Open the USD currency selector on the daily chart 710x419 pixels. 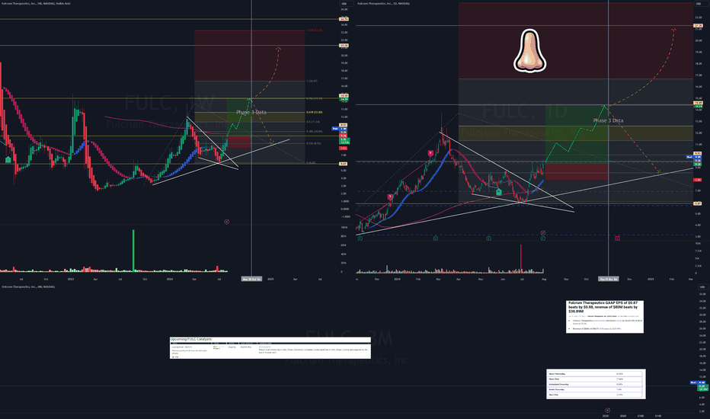tap(702, 4)
